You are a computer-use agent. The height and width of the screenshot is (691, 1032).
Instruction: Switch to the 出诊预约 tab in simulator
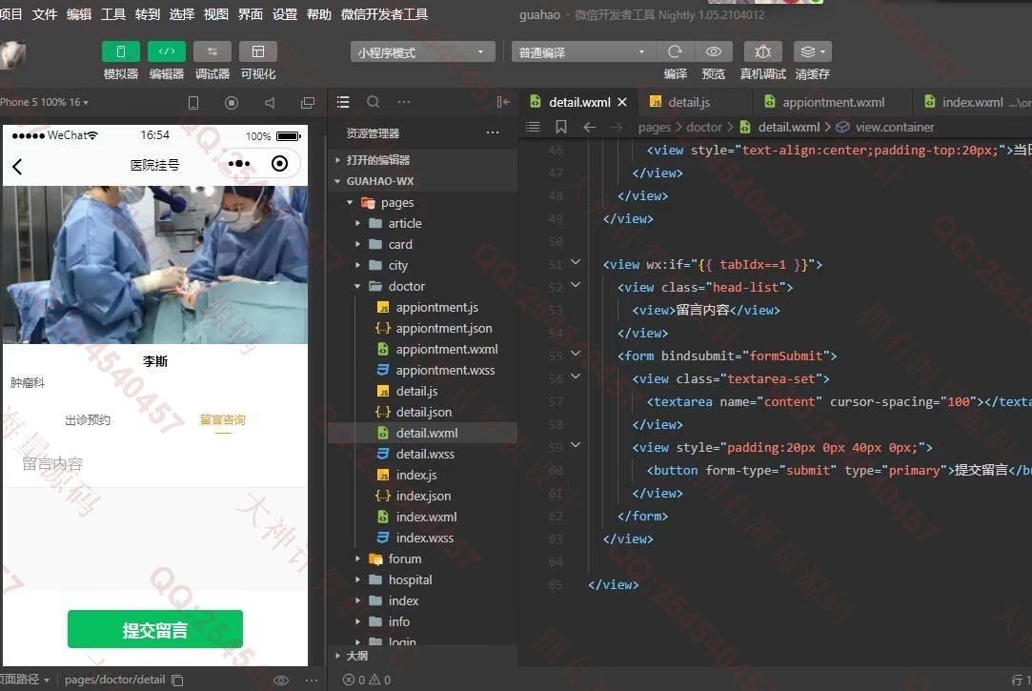pos(88,420)
